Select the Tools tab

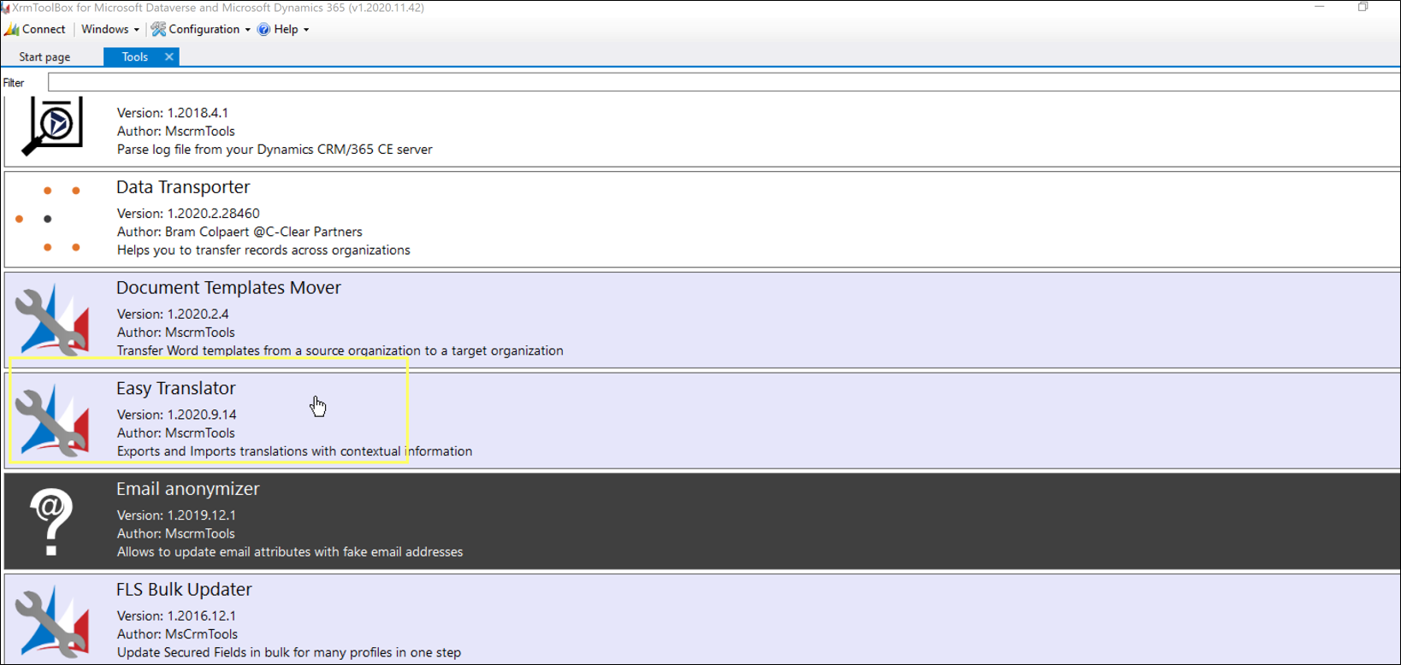[x=134, y=57]
